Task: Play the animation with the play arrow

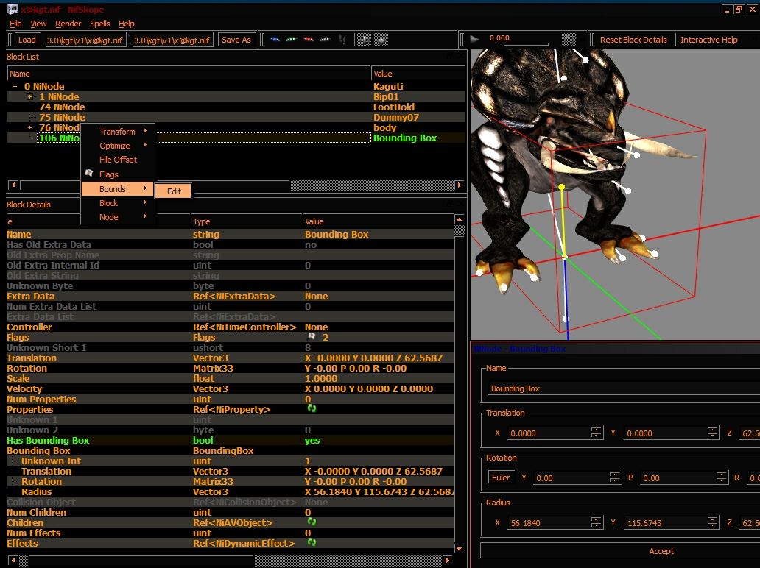Action: [x=475, y=39]
